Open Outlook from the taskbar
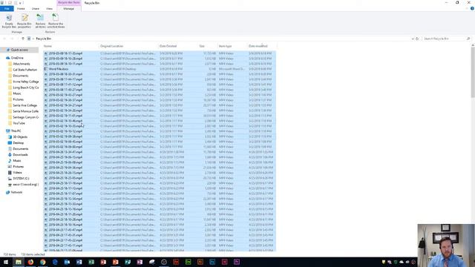 point(67,262)
